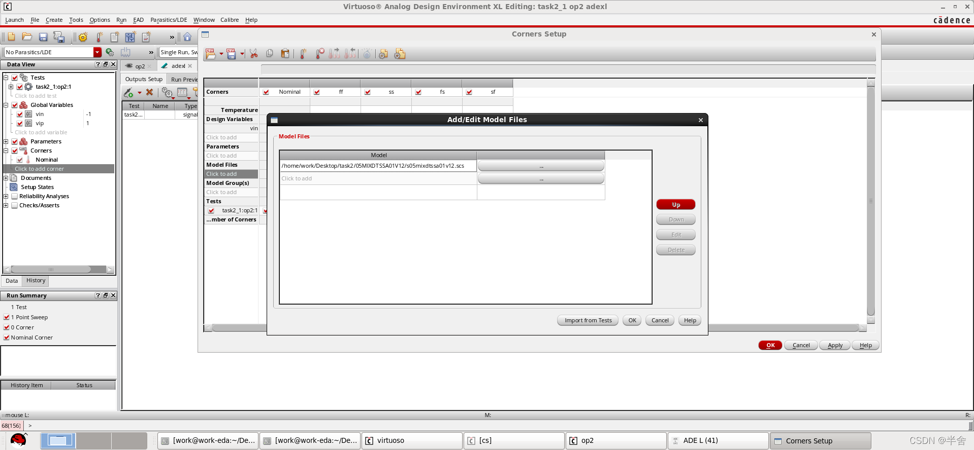Cut using the scissors icon in Corners Setup
This screenshot has width=974, height=450.
254,54
